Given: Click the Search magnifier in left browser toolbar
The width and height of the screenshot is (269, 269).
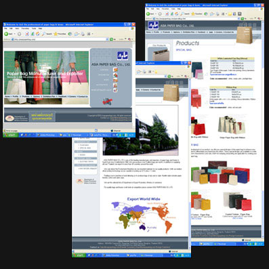Looking at the screenshot, I should pos(44,34).
